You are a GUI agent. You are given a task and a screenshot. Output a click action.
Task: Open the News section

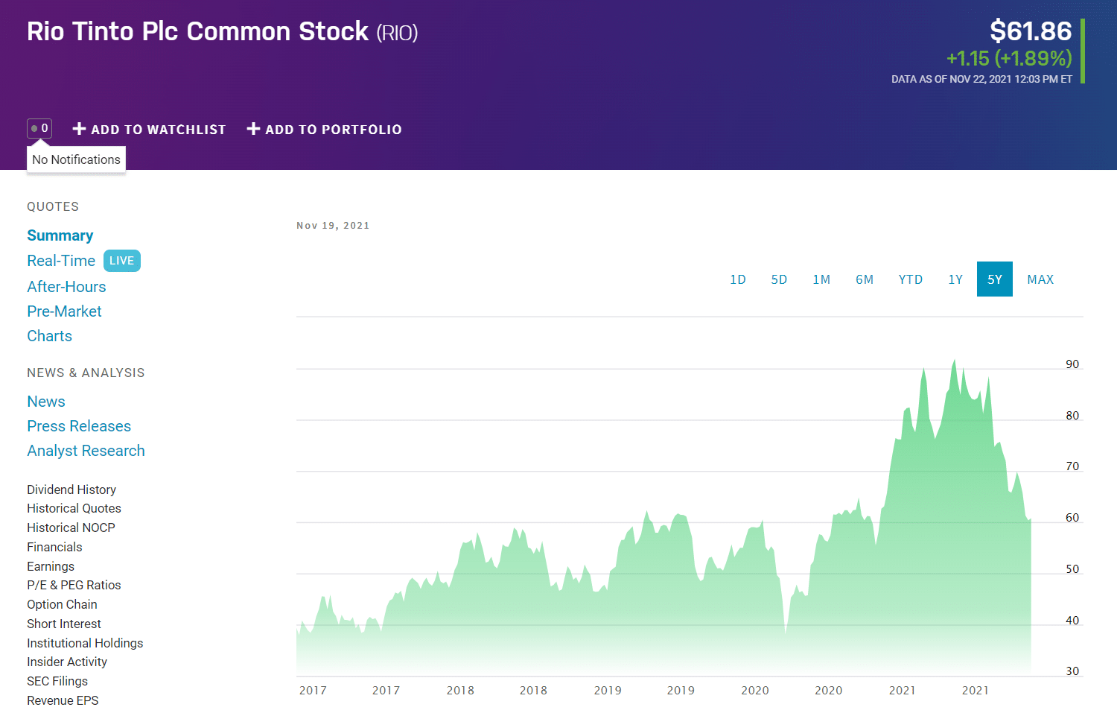(x=46, y=402)
